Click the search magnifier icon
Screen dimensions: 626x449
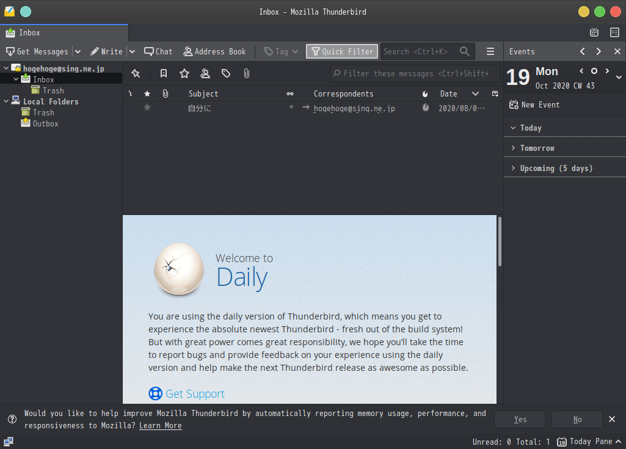click(x=464, y=51)
